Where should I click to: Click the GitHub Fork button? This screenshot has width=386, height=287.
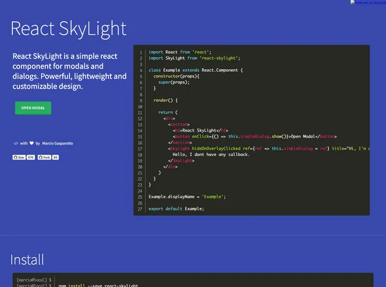tap(44, 158)
